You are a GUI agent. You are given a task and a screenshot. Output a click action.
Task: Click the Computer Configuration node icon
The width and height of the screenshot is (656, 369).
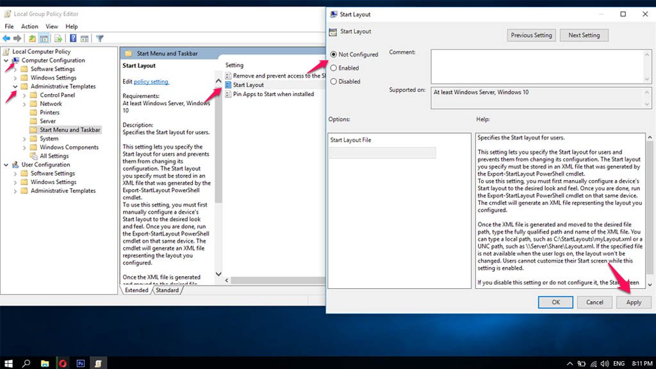pos(15,60)
